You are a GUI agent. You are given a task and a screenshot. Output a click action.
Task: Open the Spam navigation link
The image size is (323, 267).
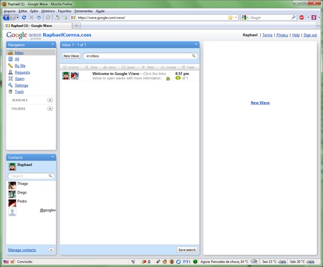[19, 79]
